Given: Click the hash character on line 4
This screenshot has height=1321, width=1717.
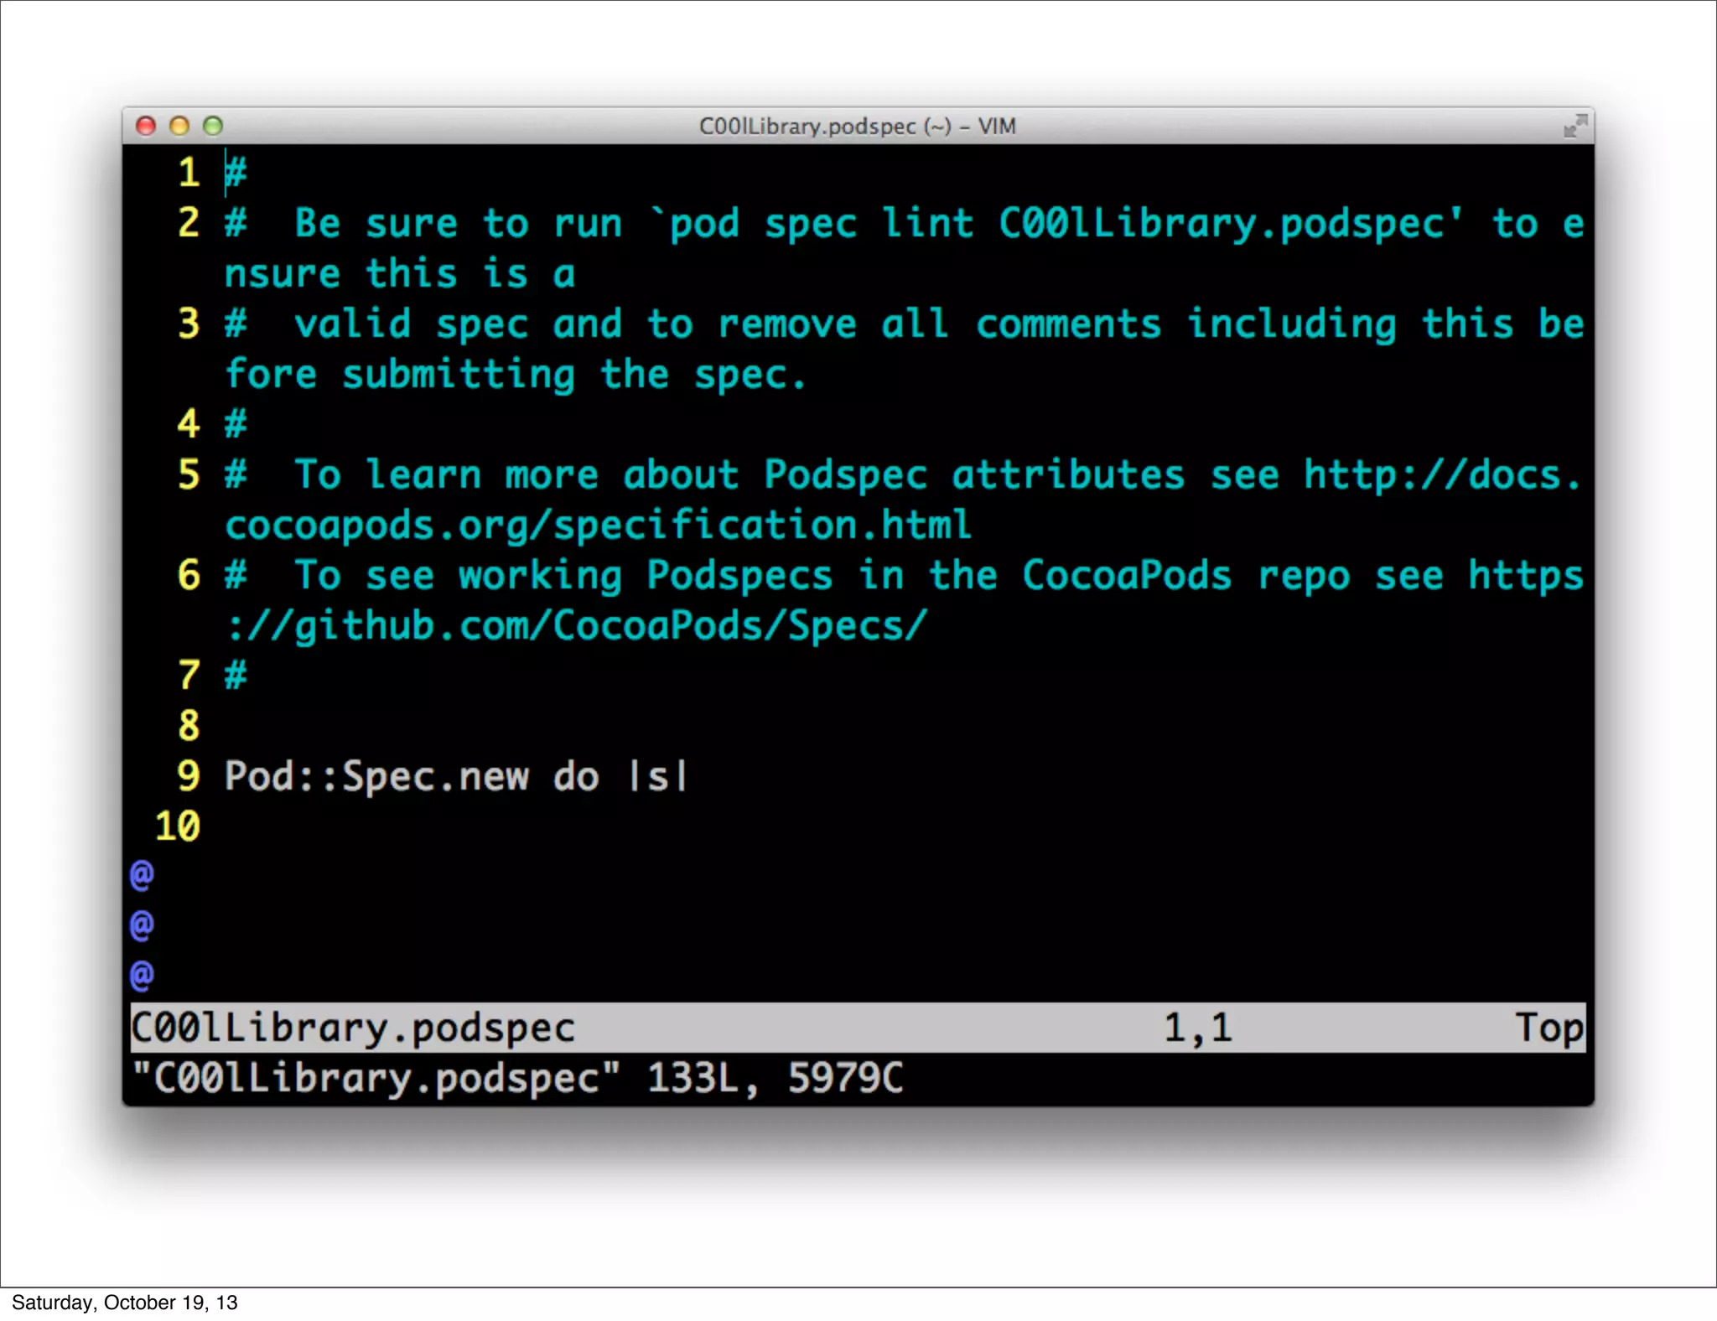Looking at the screenshot, I should pos(236,423).
